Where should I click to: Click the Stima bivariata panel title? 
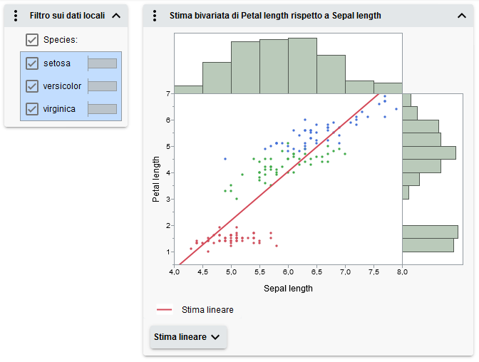coord(275,15)
